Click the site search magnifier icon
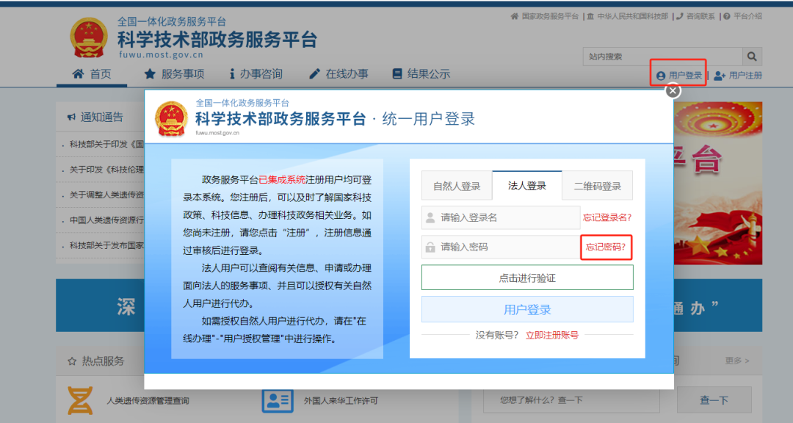Viewport: 793px width, 423px height. coord(752,57)
